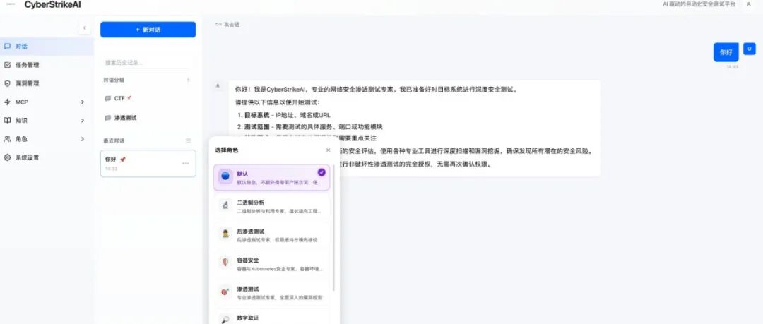Click the hamburger menu beside CyberStrikeAI

(x=10, y=4)
